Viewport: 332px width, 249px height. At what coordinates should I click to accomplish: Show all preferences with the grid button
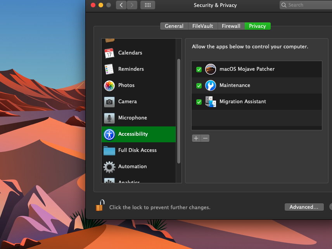point(148,5)
